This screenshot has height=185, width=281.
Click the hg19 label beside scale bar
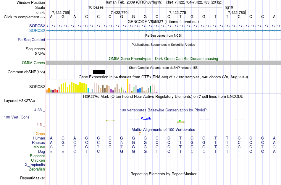229,7
